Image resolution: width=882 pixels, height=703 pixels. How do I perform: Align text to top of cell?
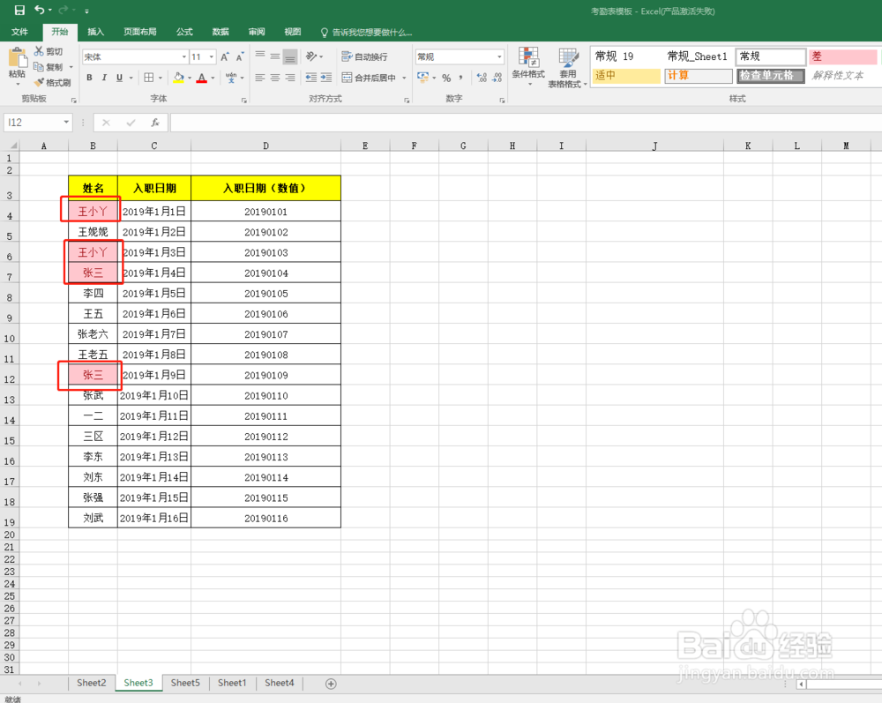pos(260,56)
